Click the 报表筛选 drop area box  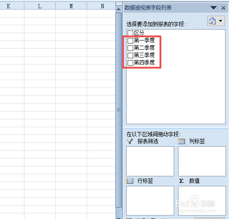[150, 161]
